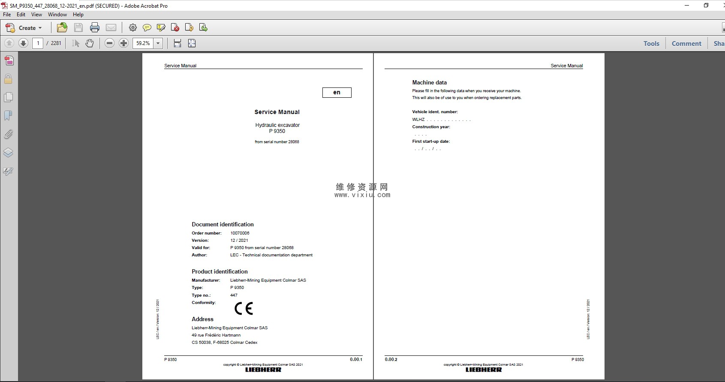
Task: Go to next page arrow
Action: coord(24,43)
